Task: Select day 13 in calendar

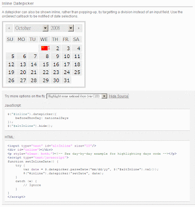Action: point(22,64)
